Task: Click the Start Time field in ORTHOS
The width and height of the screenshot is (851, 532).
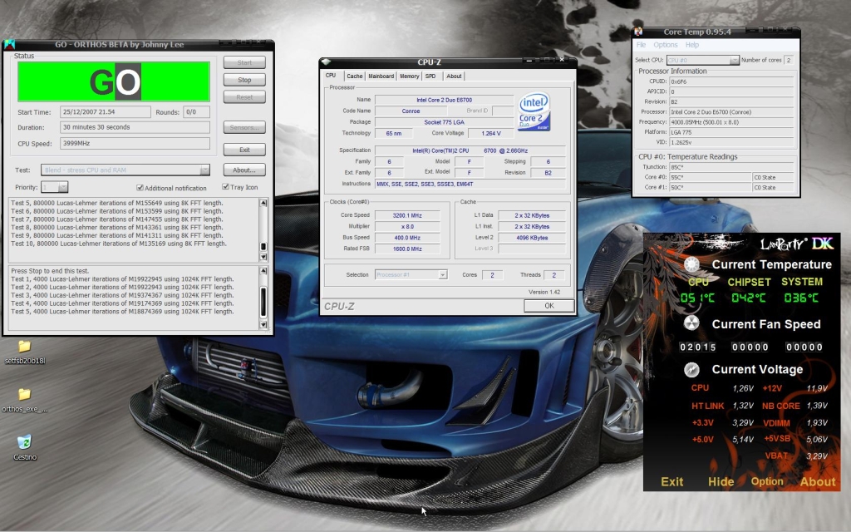Action: [x=106, y=112]
